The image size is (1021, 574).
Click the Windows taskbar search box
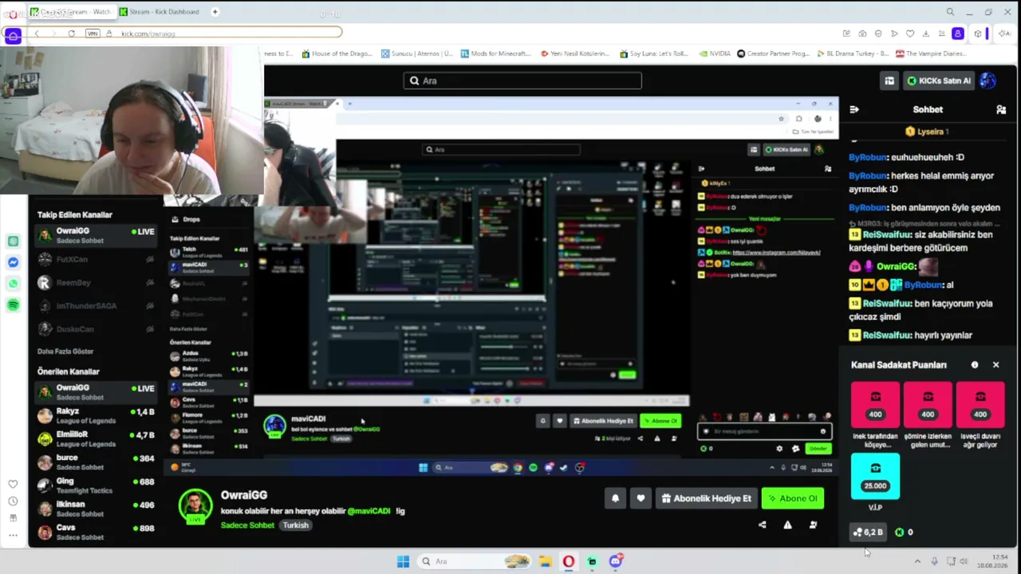(x=474, y=561)
